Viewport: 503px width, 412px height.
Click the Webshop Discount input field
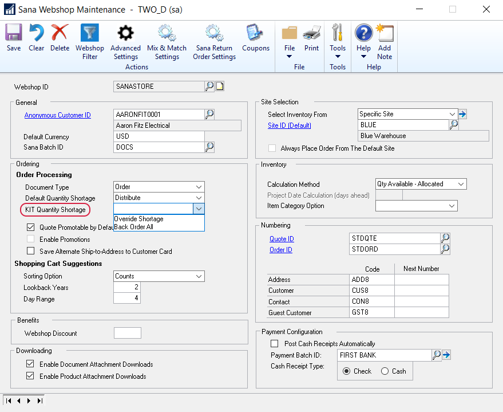[x=127, y=333]
